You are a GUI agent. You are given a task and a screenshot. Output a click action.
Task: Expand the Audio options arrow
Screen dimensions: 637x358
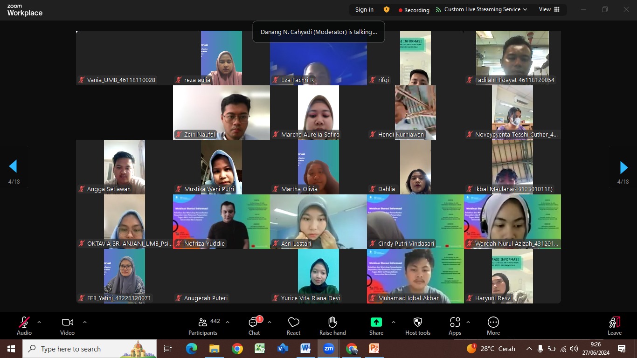(39, 322)
